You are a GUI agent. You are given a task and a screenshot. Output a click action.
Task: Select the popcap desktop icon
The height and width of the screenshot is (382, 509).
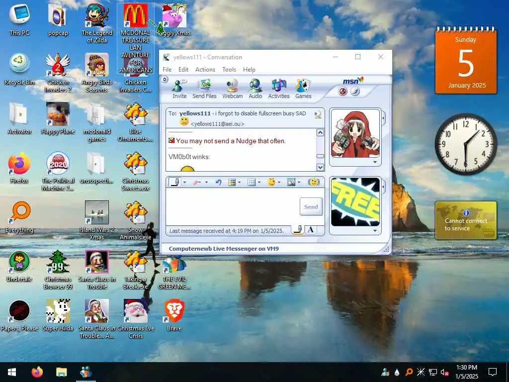click(x=58, y=20)
